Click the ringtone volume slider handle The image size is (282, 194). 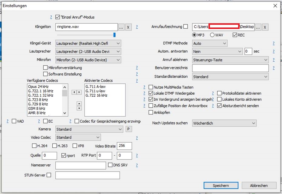click(115, 35)
